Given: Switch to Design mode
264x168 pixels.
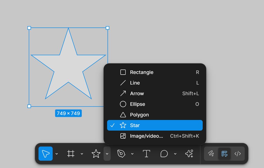Looking at the screenshot, I should [224, 154].
